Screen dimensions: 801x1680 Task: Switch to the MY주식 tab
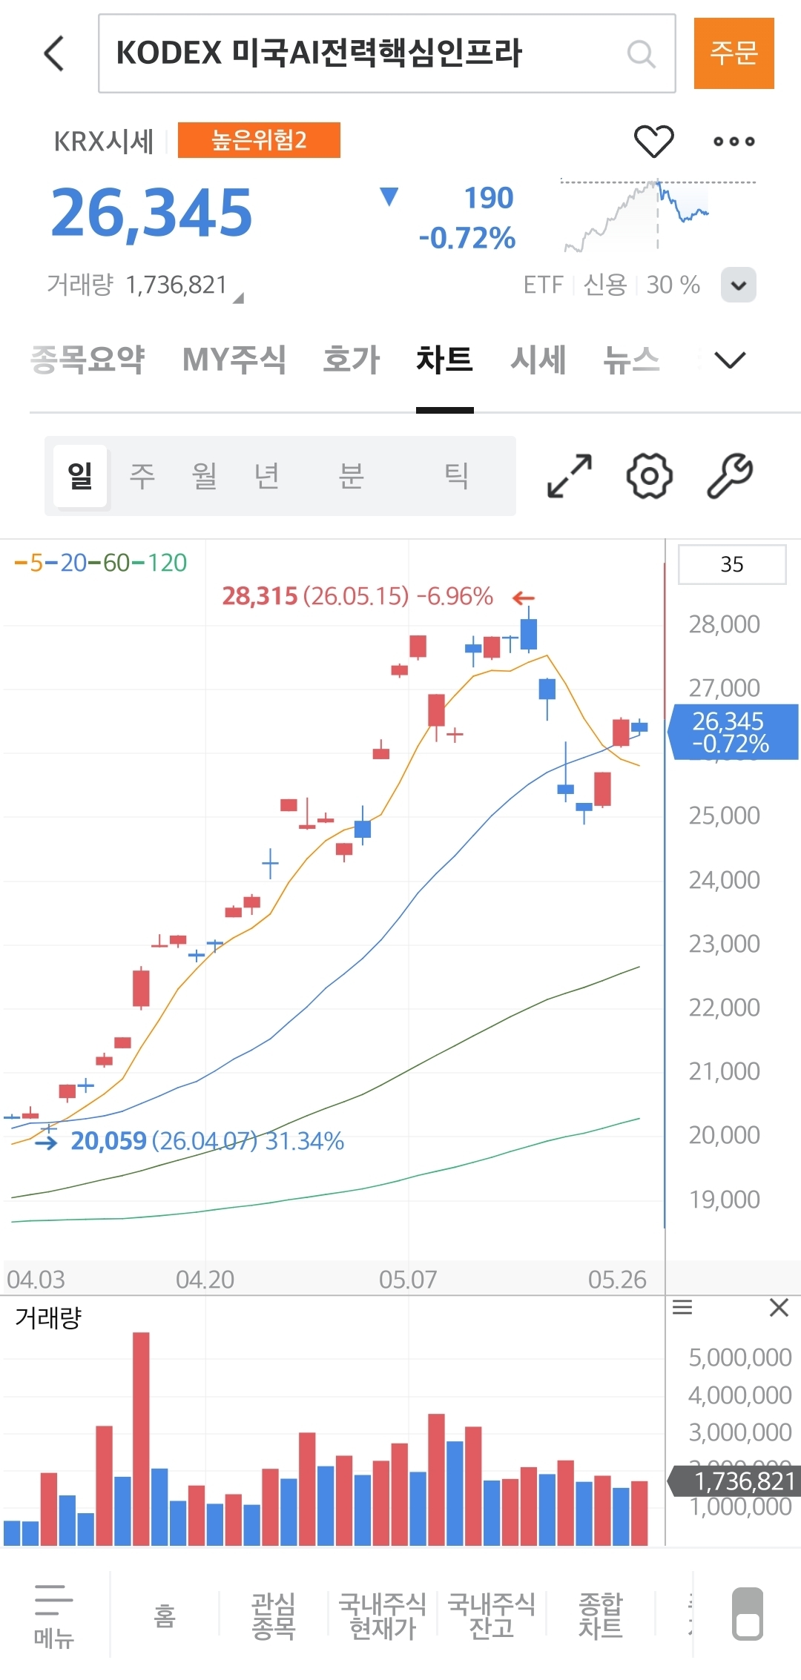[234, 360]
